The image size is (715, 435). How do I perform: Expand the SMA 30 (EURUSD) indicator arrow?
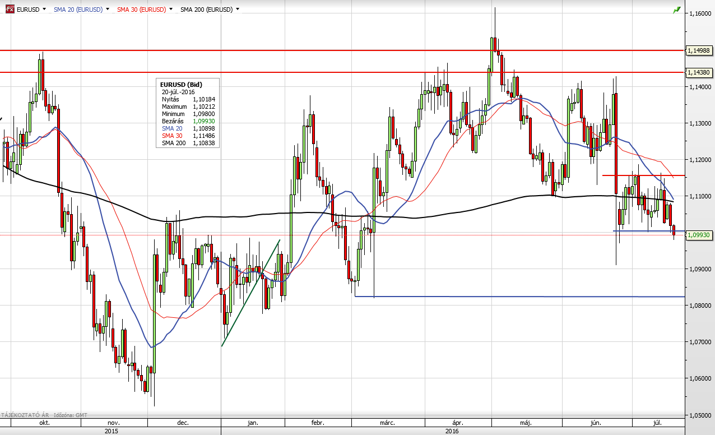tap(170, 10)
